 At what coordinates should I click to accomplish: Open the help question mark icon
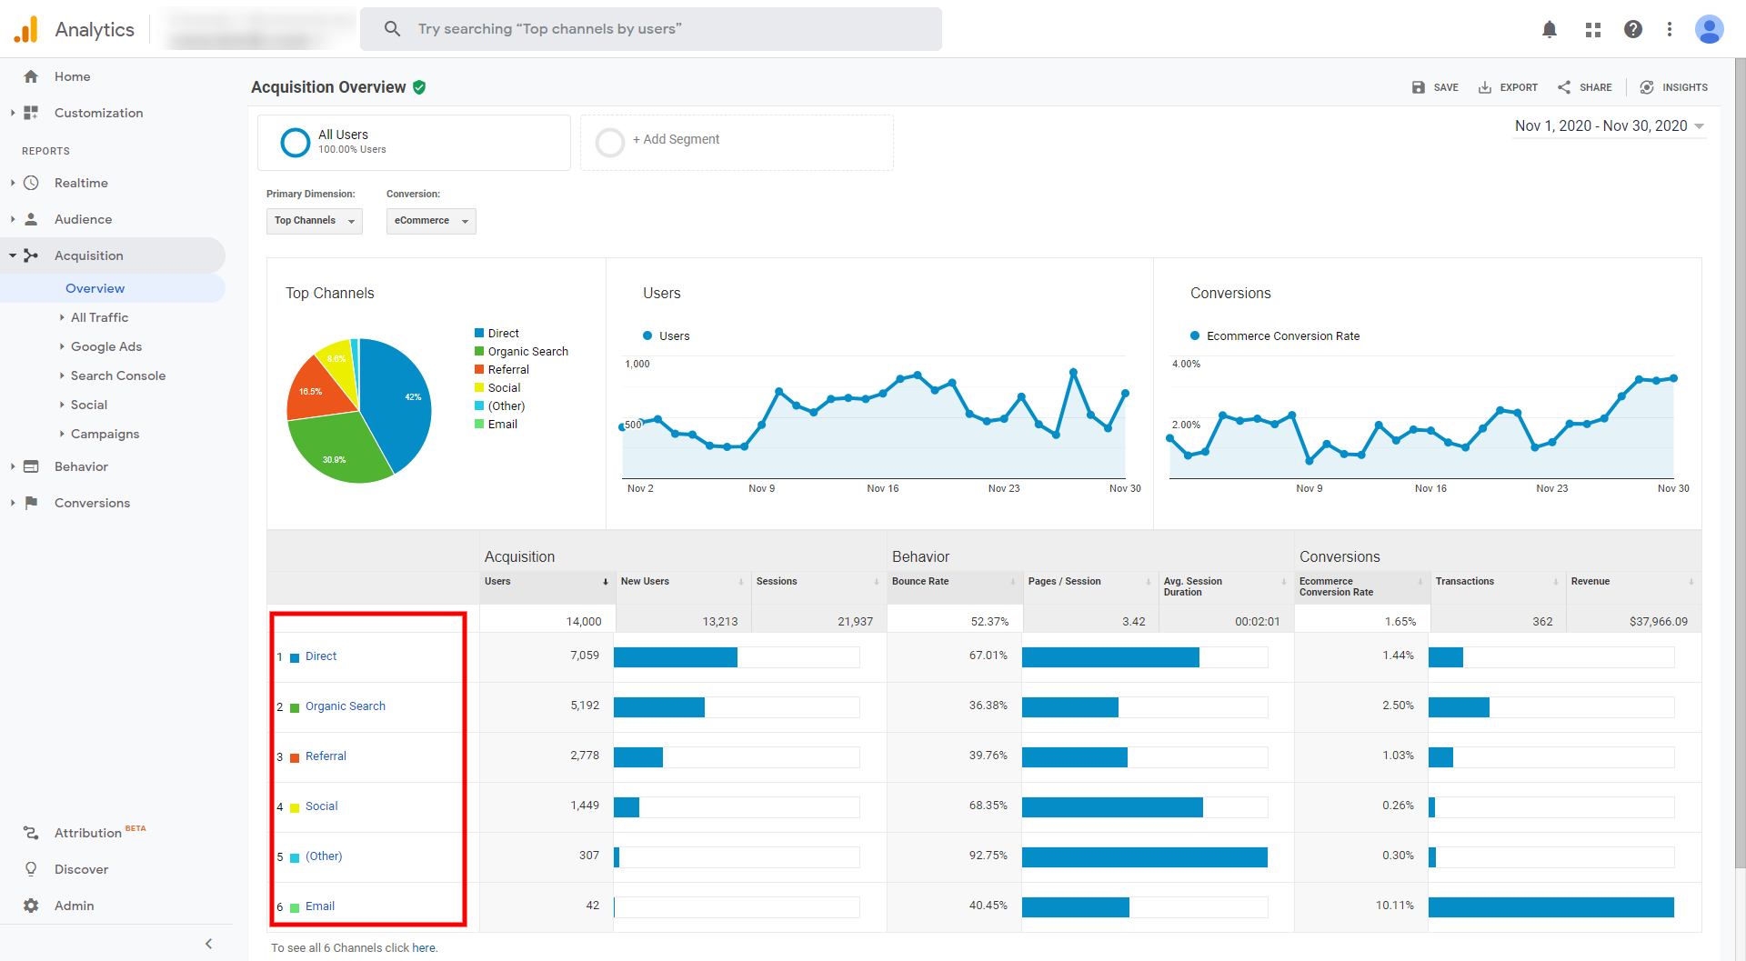tap(1633, 29)
